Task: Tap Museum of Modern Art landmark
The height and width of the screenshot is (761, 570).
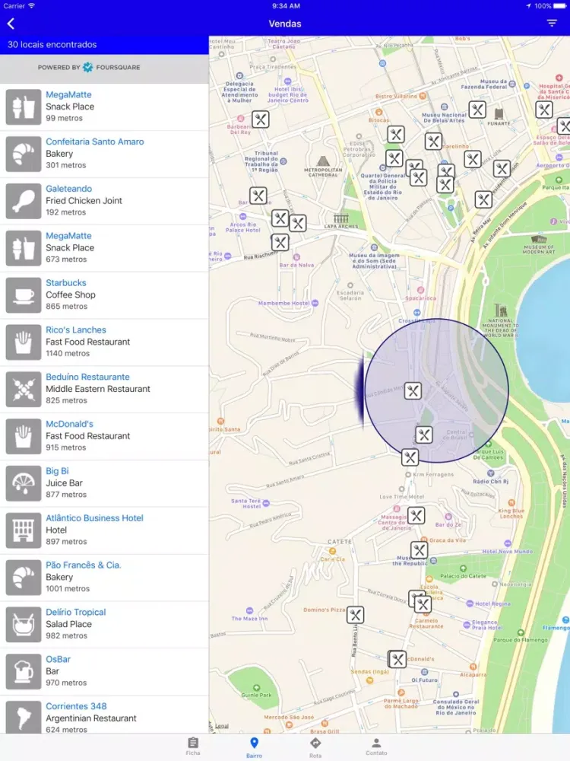Action: pos(539,245)
